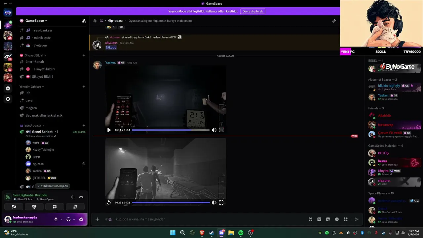The width and height of the screenshot is (423, 238).
Task: Open the gift icon in message bar
Action: pos(310,219)
